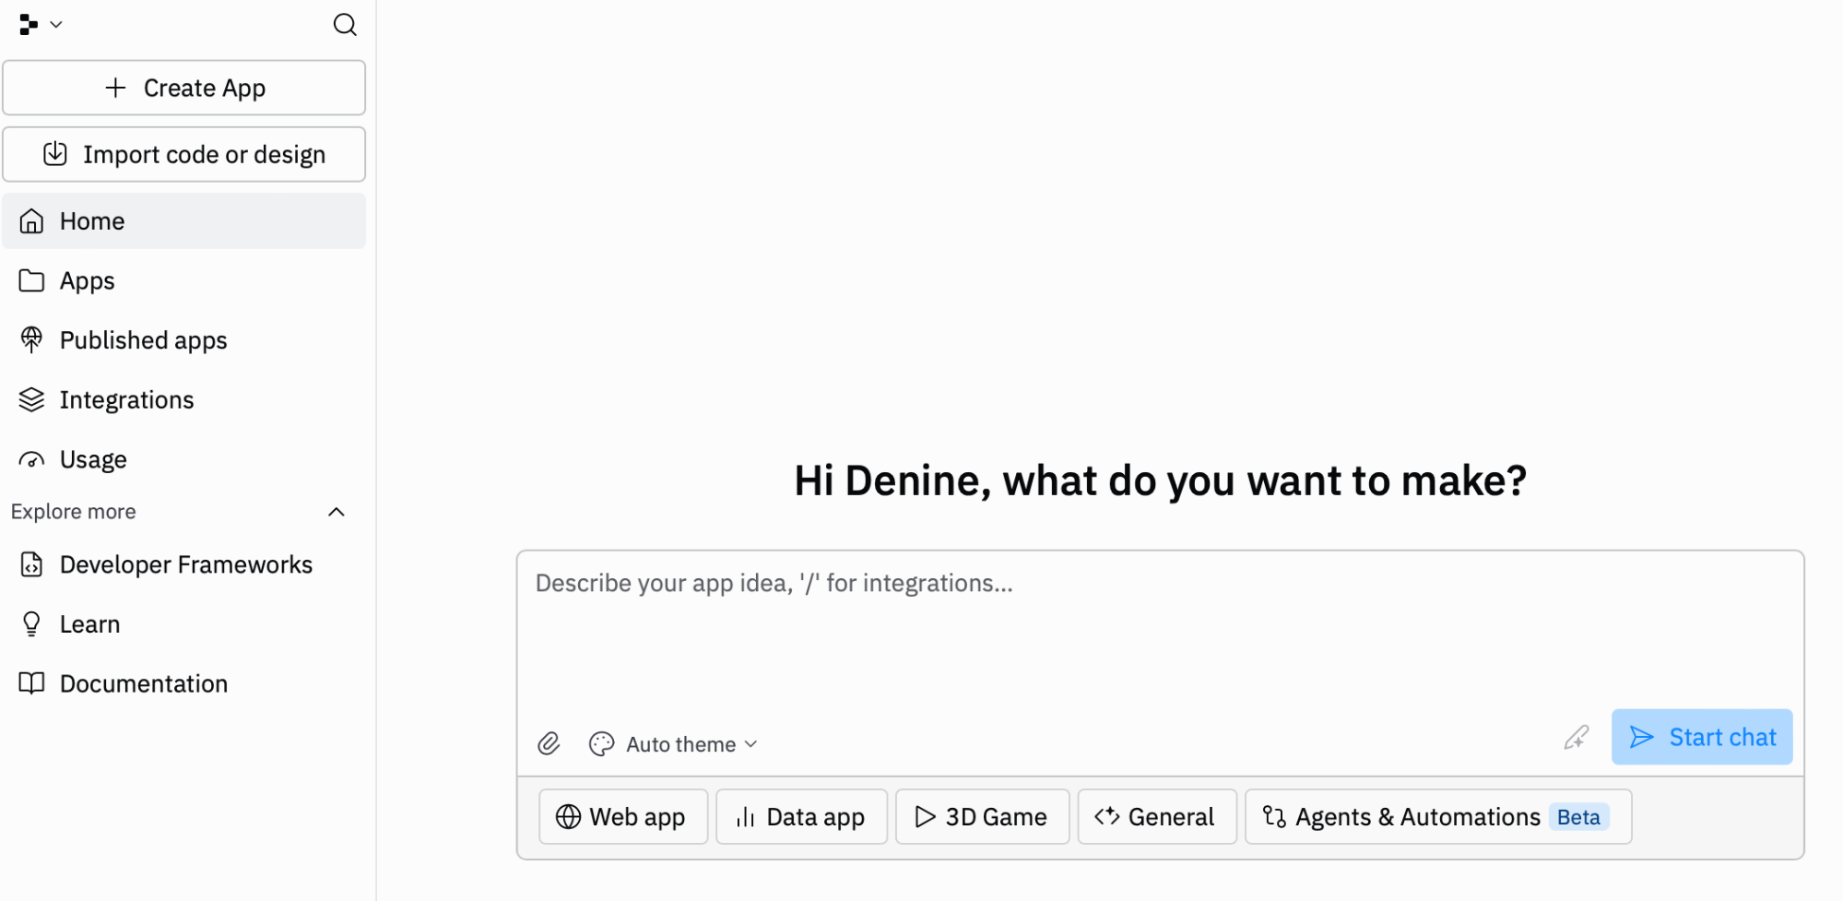Choose the 3D Game app type
The height and width of the screenshot is (901, 1843).
pyautogui.click(x=981, y=817)
